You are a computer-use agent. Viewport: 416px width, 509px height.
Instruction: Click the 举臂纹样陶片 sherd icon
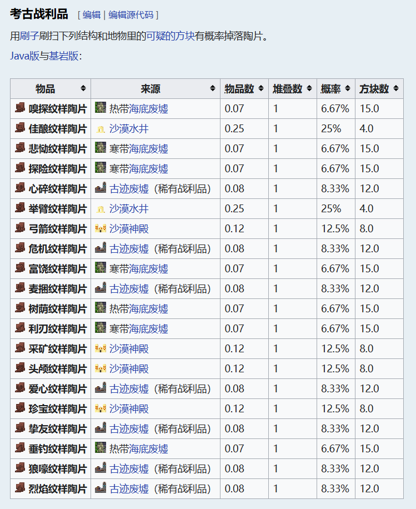tap(20, 208)
